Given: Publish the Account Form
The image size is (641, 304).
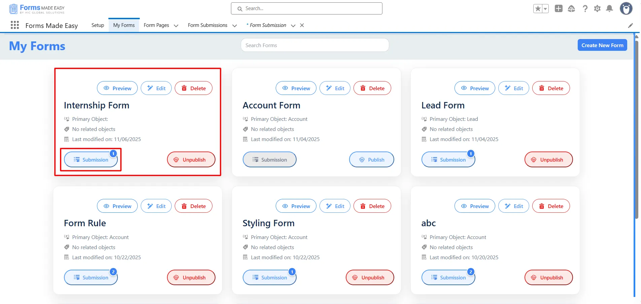Looking at the screenshot, I should tap(371, 160).
